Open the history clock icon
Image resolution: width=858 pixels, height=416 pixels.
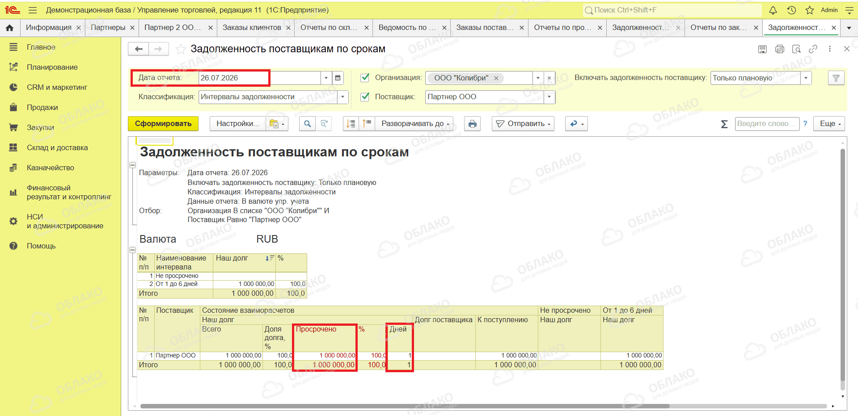pyautogui.click(x=791, y=10)
